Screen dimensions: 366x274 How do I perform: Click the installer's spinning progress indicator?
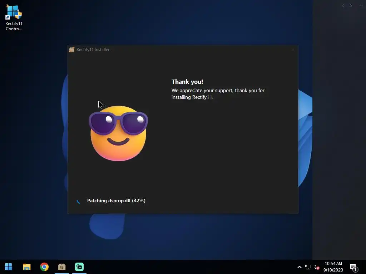tap(78, 202)
